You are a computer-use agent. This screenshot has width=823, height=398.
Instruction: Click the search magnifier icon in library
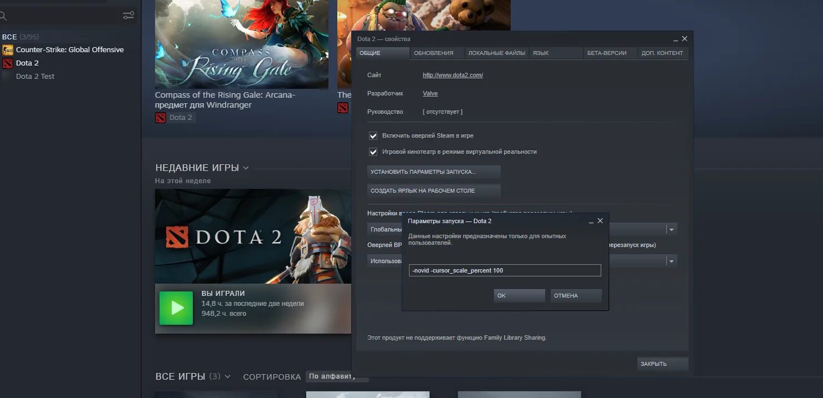click(x=3, y=16)
